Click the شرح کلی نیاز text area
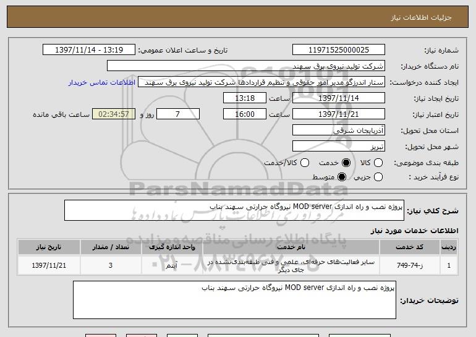The image size is (476, 337). click(x=234, y=210)
